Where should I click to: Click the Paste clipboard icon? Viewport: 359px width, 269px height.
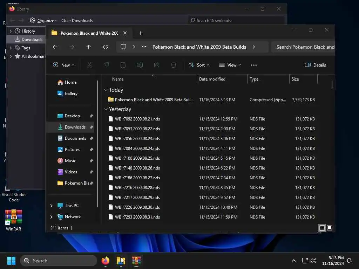pyautogui.click(x=123, y=65)
